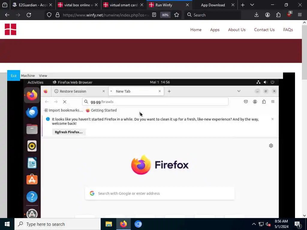Open Apps link on Winfy
307x230 pixels.
[215, 30]
